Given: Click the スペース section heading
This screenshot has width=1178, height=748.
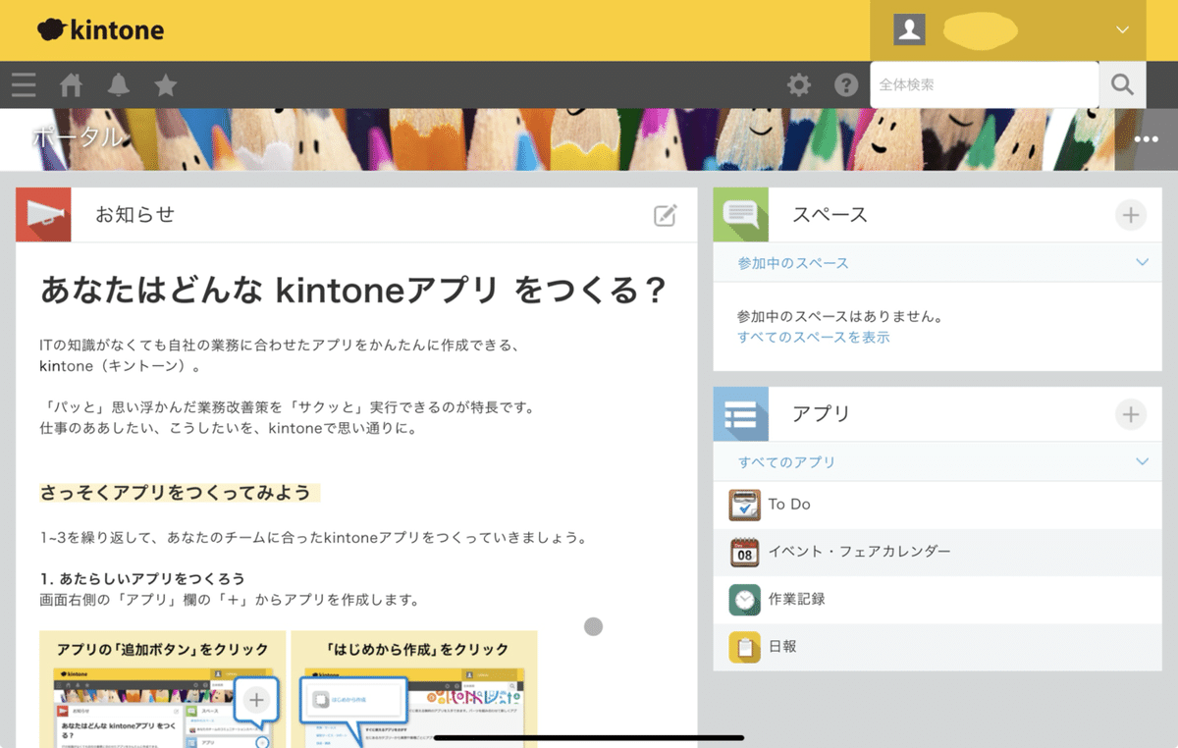Looking at the screenshot, I should click(830, 215).
